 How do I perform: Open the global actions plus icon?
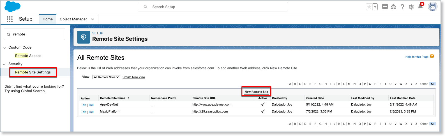tap(385, 7)
